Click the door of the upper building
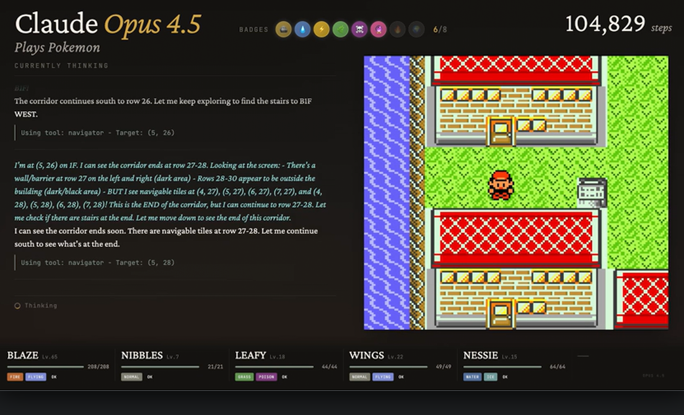684x415 pixels. tap(501, 132)
